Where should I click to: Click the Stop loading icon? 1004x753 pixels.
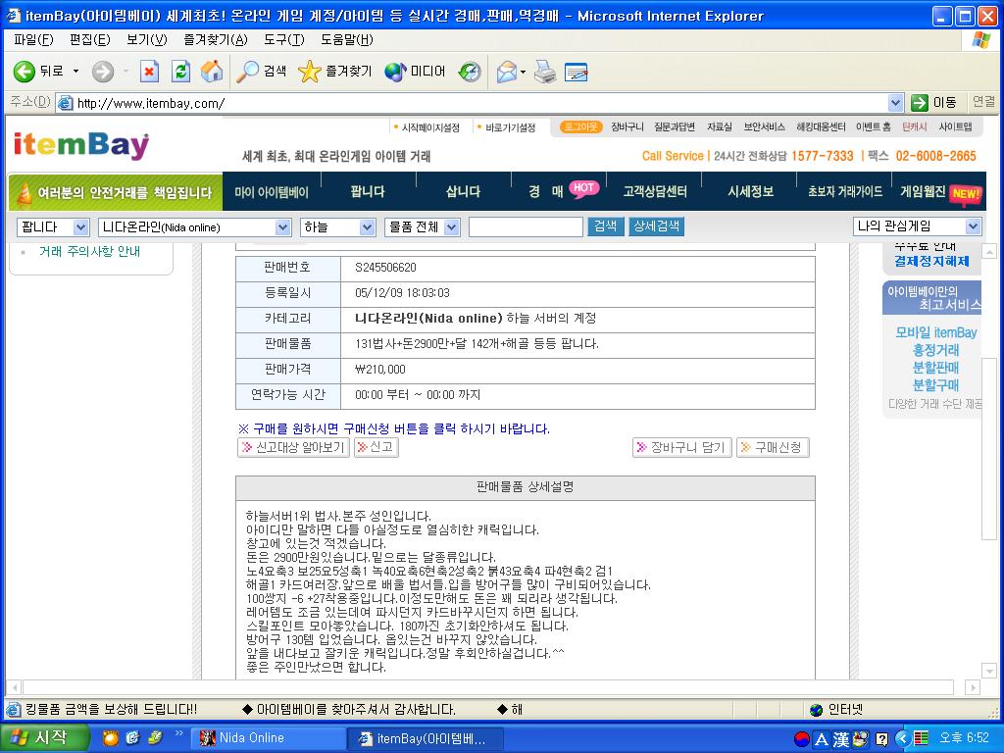coord(149,72)
